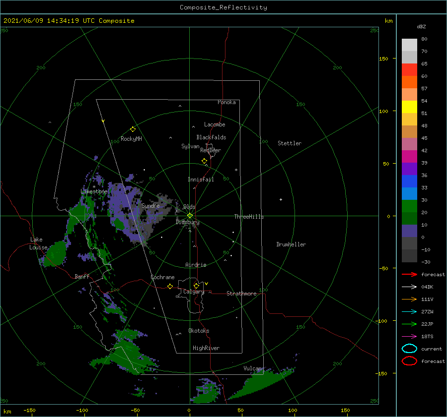Select the darkest gray -10 dBZ swatch
The width and height of the screenshot is (447, 417).
pyautogui.click(x=409, y=256)
